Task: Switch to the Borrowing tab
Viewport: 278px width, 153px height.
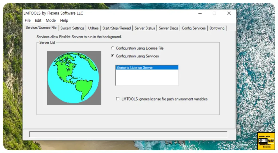Action: (x=217, y=28)
